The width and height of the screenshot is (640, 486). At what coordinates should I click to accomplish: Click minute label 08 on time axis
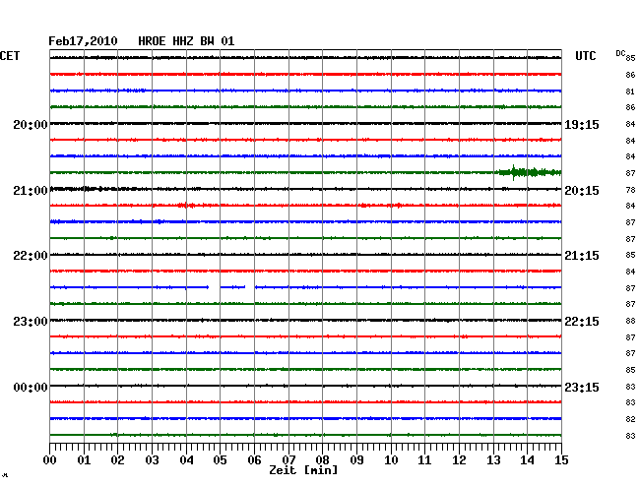322,460
